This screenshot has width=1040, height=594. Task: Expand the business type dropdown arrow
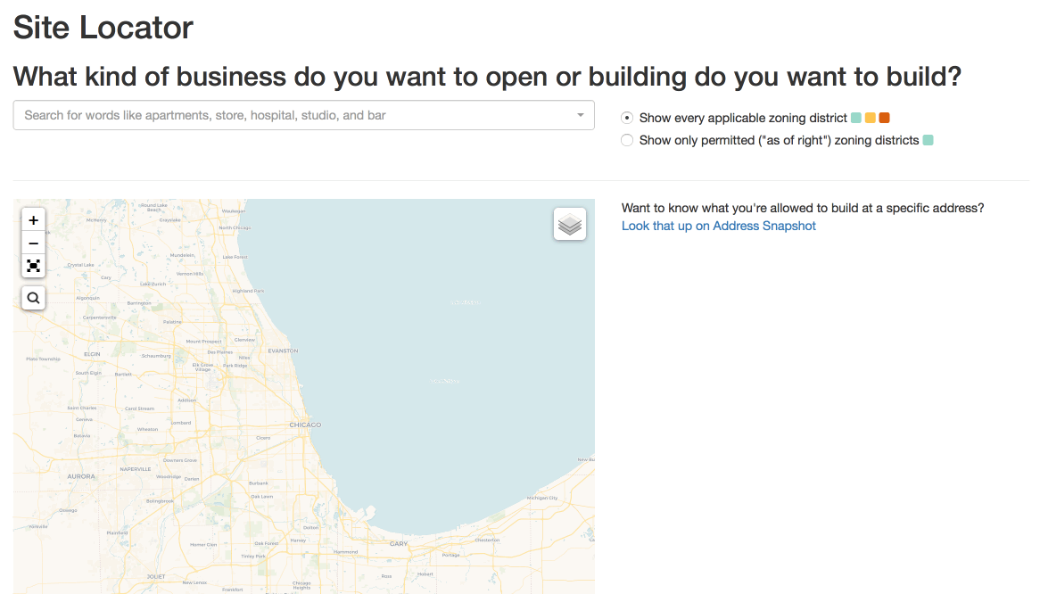pyautogui.click(x=581, y=115)
